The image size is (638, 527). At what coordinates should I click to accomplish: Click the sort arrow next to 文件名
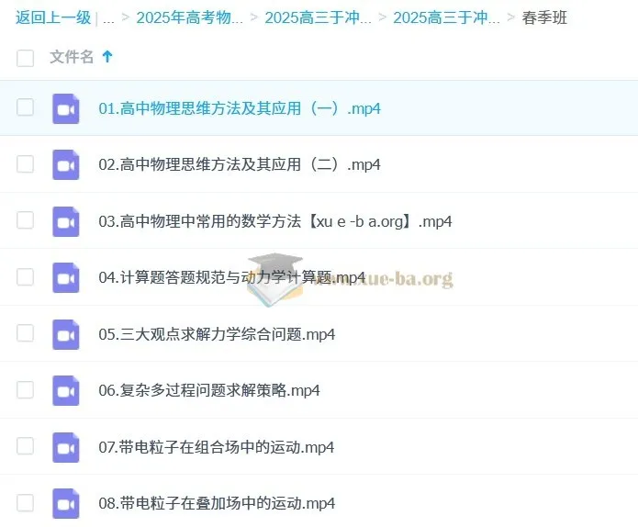[x=107, y=57]
